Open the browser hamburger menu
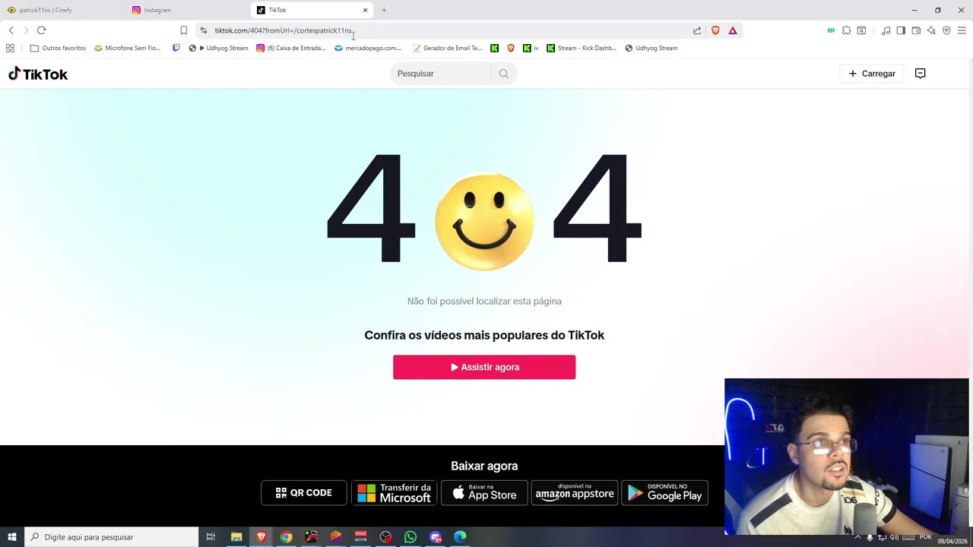 (x=962, y=30)
